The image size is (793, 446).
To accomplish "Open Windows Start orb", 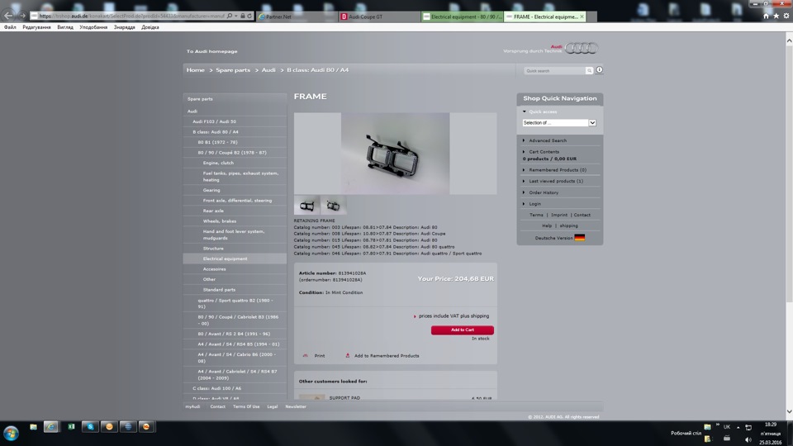I will (x=11, y=434).
